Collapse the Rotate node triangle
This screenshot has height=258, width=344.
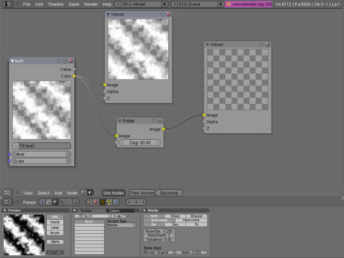coord(120,121)
